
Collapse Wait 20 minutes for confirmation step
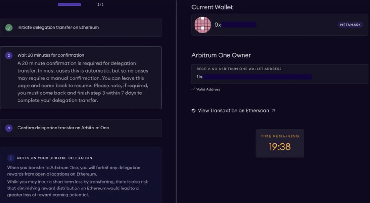click(x=51, y=55)
